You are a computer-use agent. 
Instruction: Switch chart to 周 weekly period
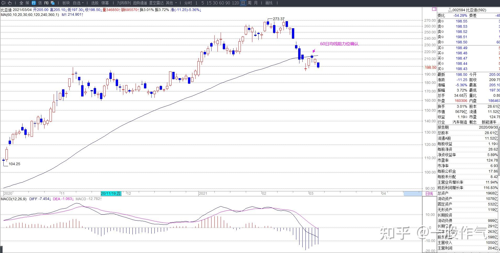click(x=249, y=3)
